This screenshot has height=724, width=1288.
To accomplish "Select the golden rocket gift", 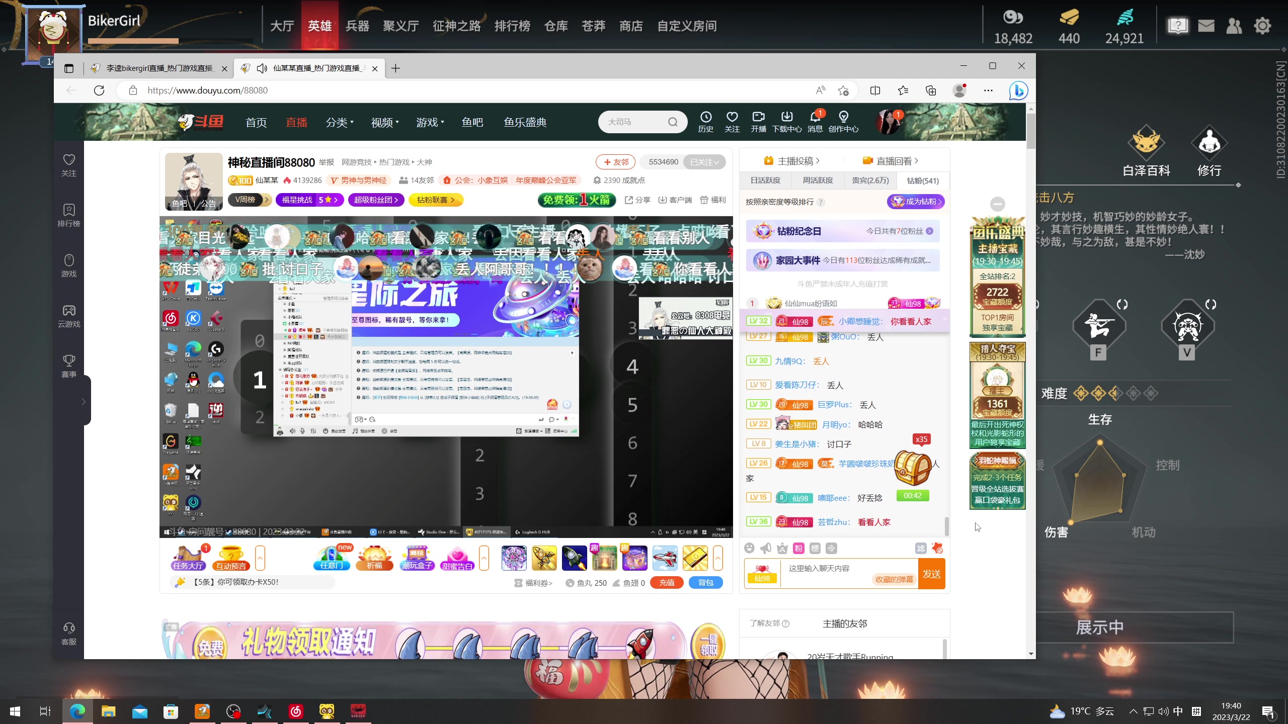I will pyautogui.click(x=544, y=558).
